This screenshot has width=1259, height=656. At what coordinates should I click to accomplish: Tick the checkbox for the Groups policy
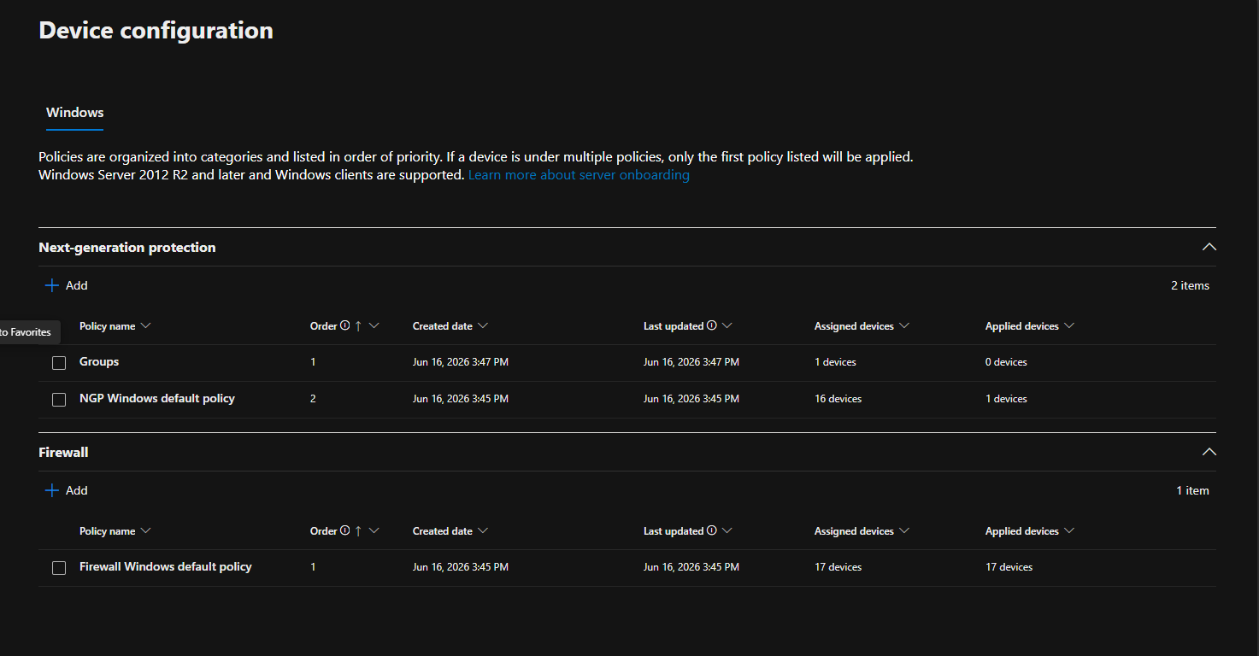(x=59, y=363)
